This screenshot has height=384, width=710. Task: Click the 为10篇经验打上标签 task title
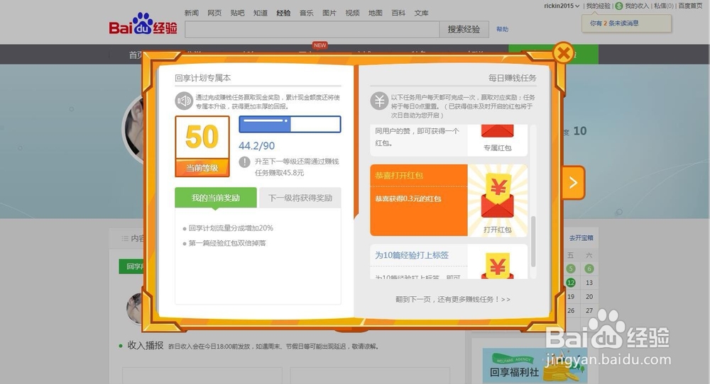[412, 255]
